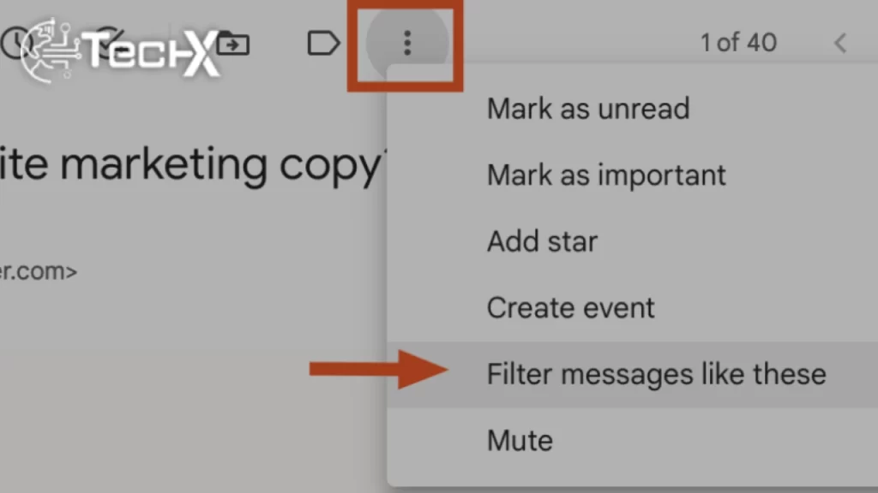
Task: Open the Labels tag icon
Action: (323, 43)
